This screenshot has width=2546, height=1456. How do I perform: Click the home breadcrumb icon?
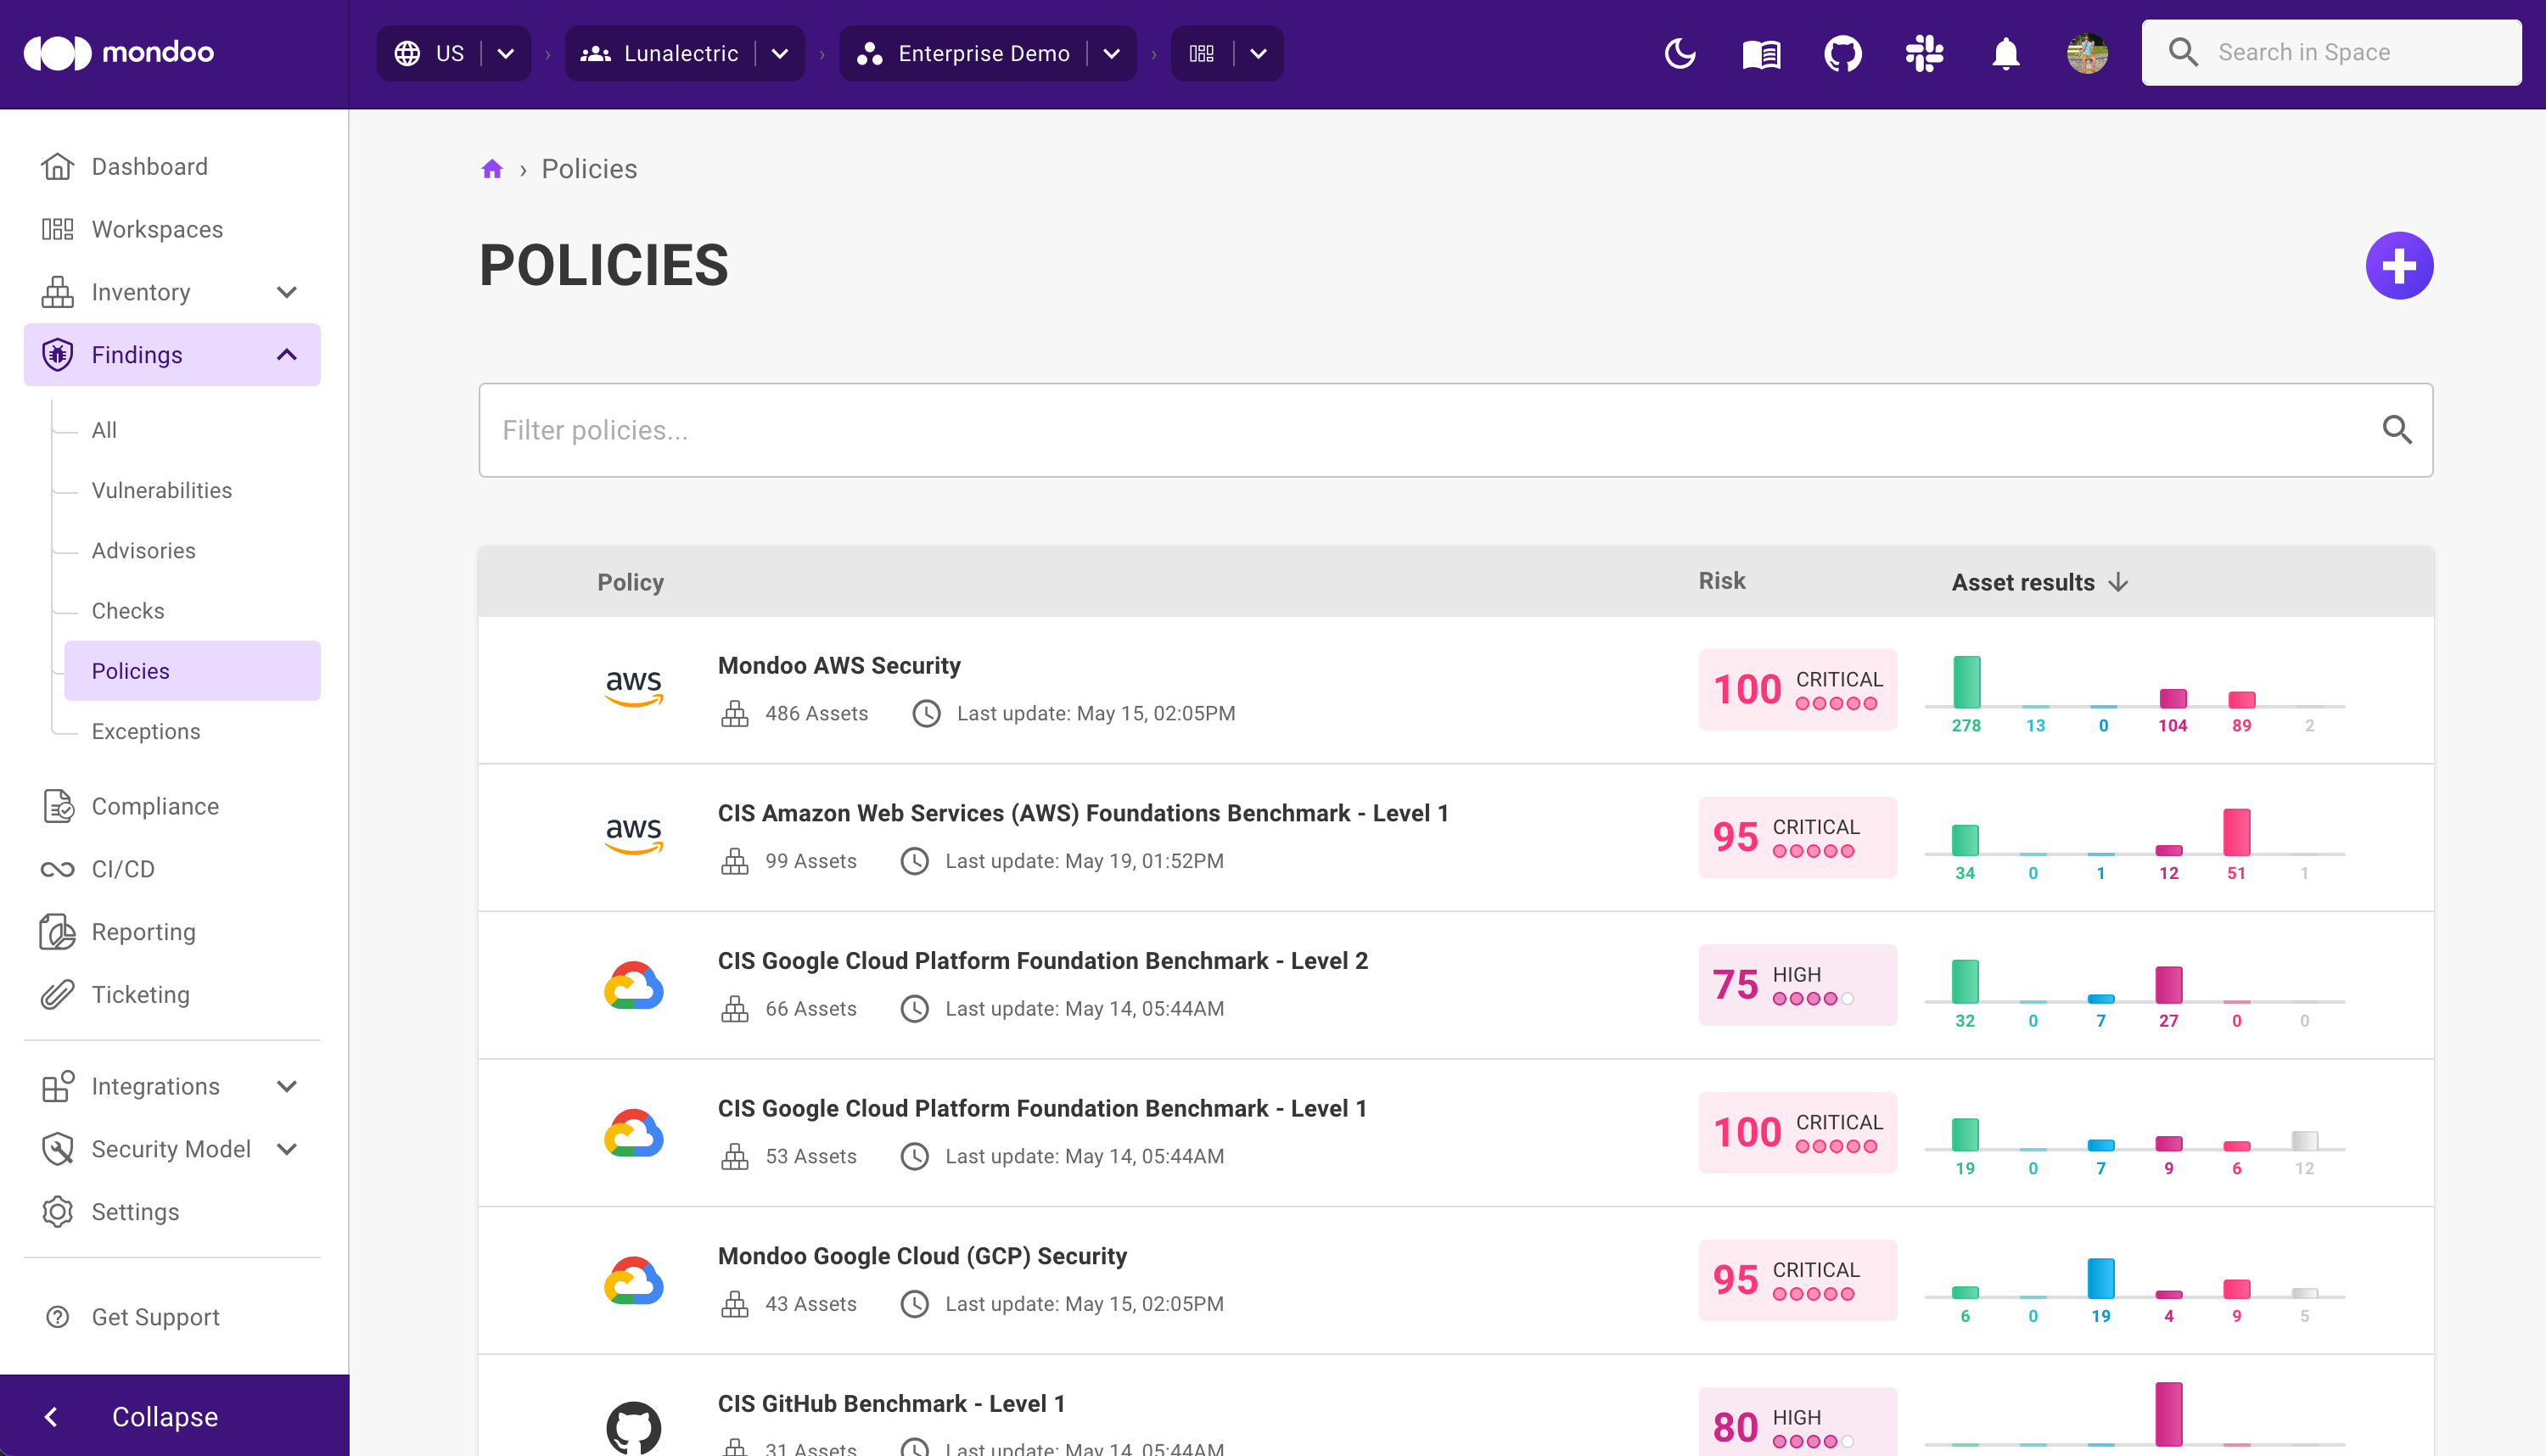[491, 169]
